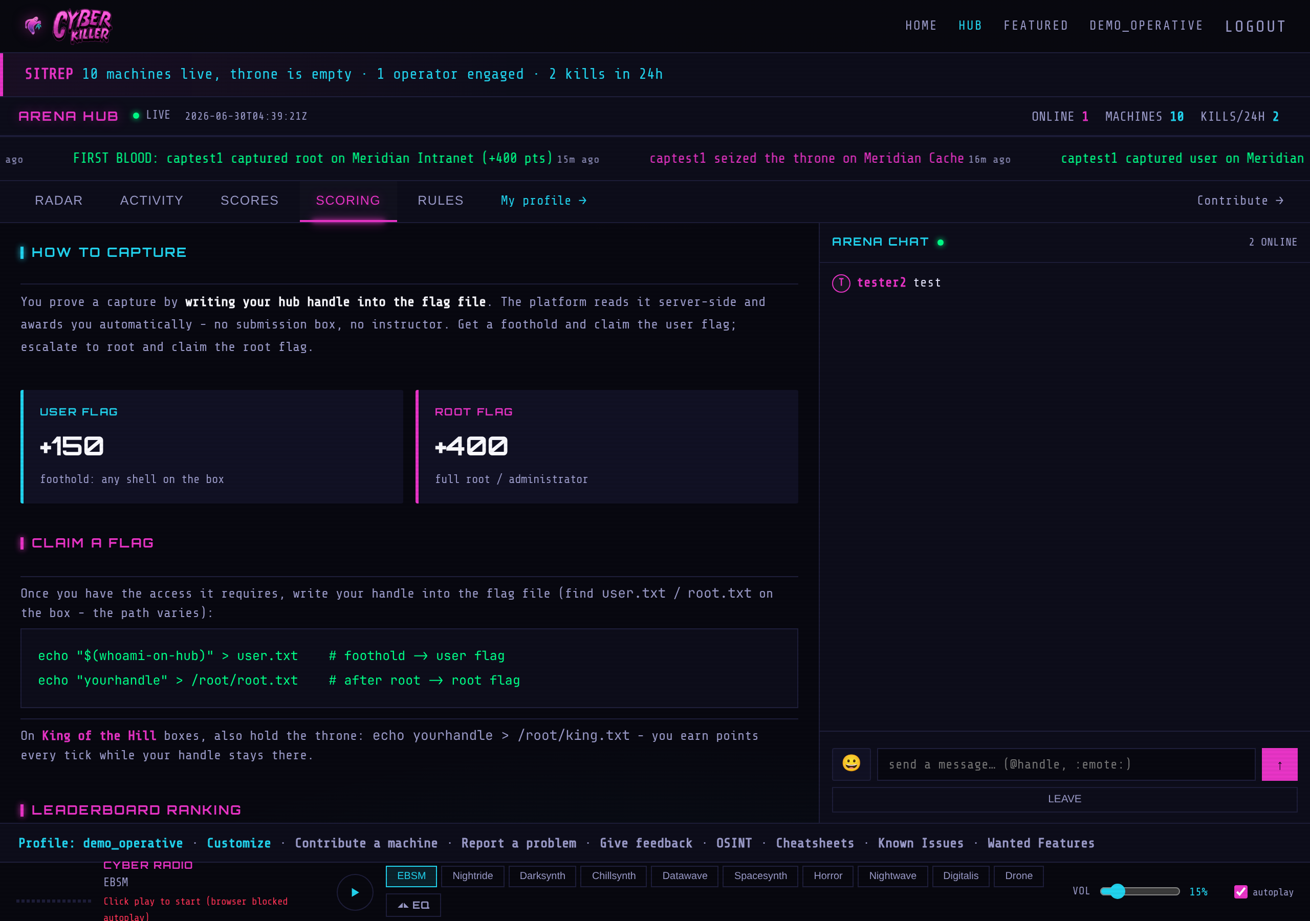Switch to the Radar tab
1310x921 pixels.
59,201
